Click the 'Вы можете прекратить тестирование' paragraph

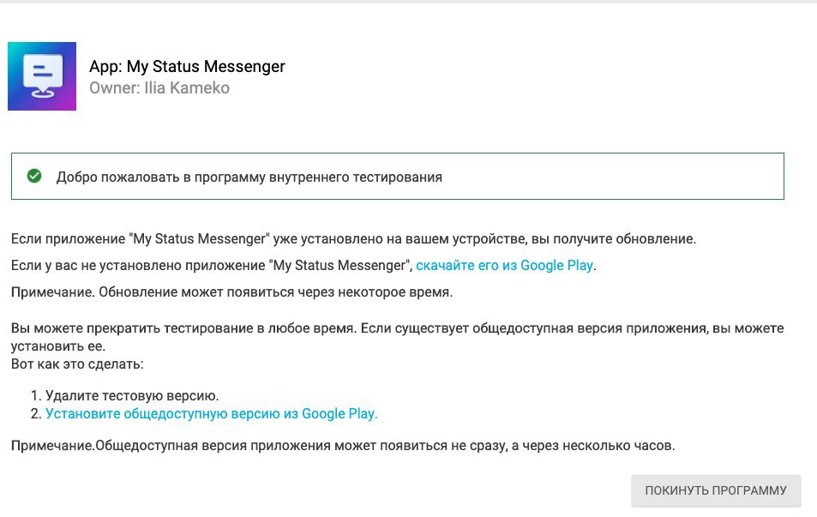coord(398,337)
